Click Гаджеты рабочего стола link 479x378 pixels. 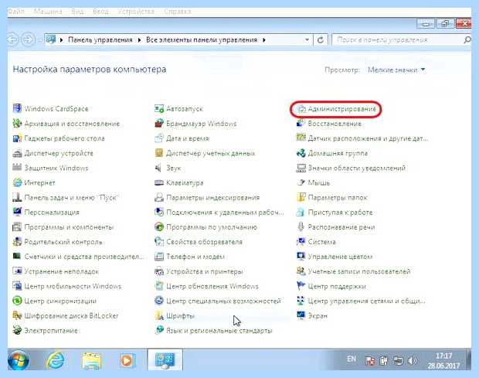64,138
